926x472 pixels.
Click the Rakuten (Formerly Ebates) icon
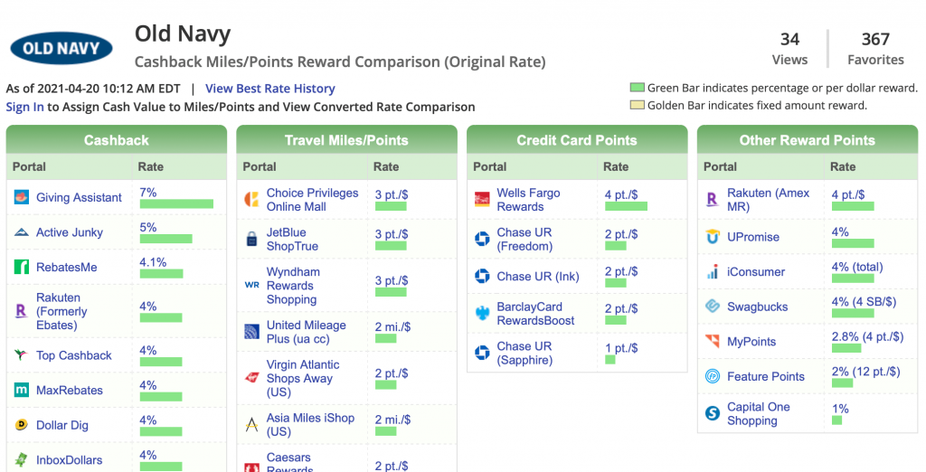pos(22,311)
